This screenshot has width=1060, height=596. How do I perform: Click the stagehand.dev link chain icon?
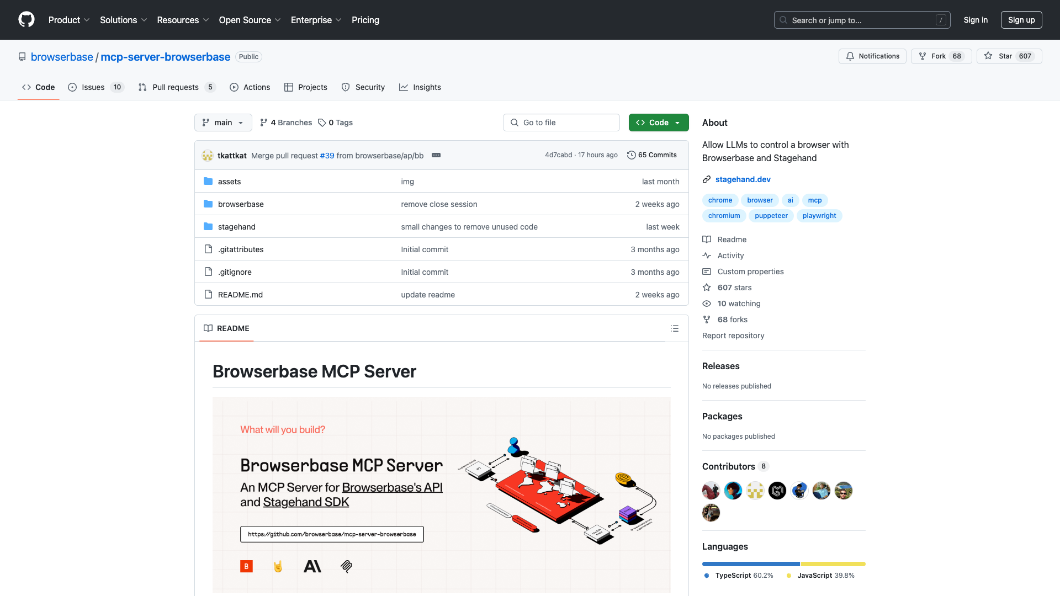point(707,179)
